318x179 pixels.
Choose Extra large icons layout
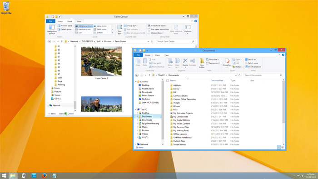pos(84,26)
